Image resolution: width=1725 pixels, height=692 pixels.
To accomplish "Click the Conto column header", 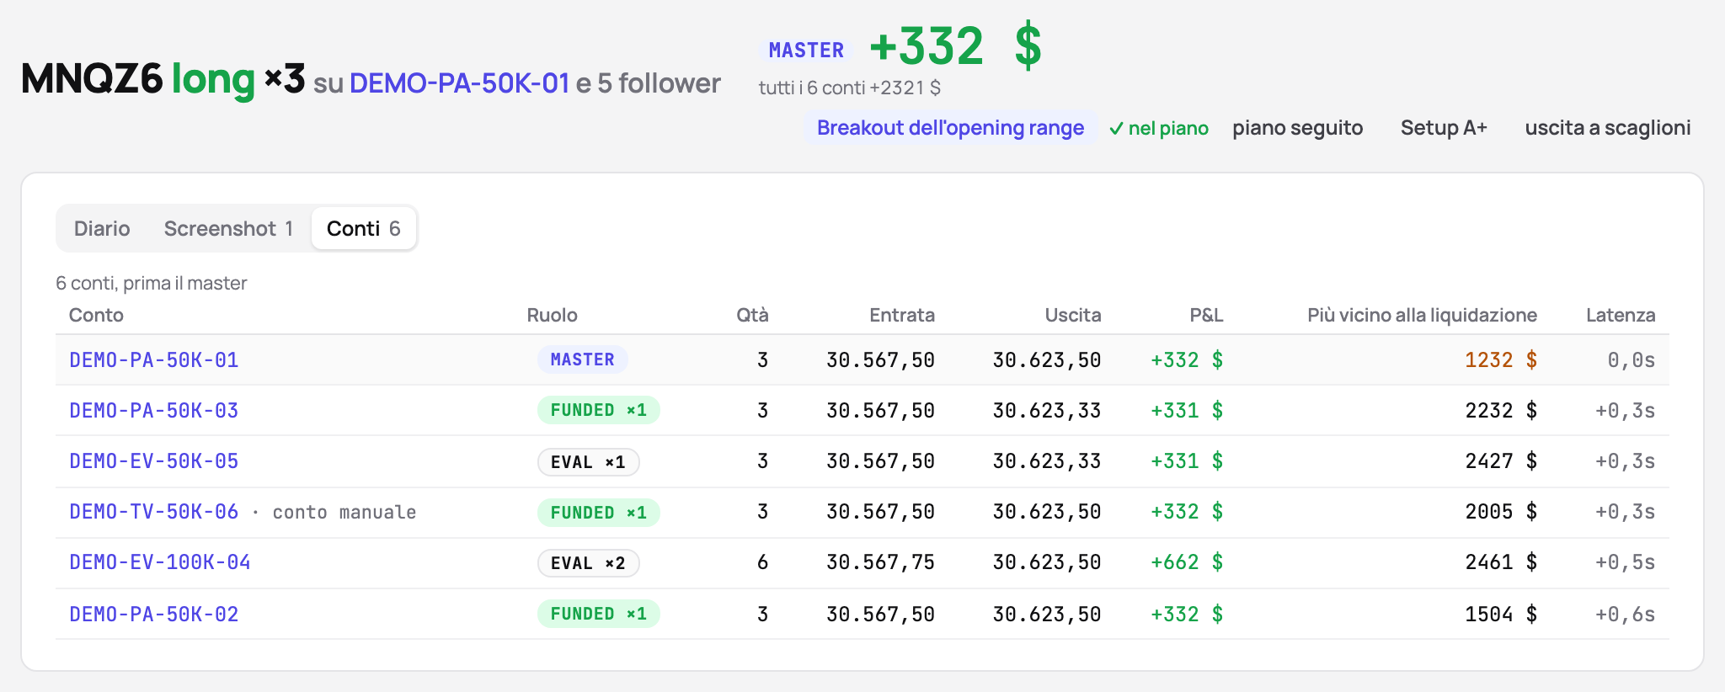I will (x=96, y=315).
